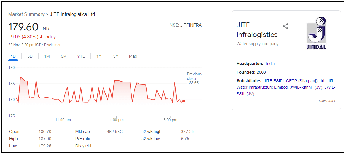Click the Disclaimer link in the info card
346x154 pixels.
click(x=327, y=101)
